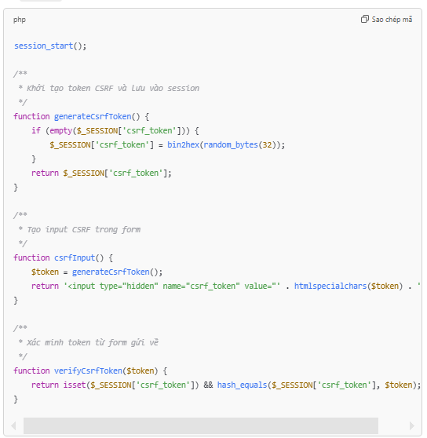Click the "Sao chép mã" button label
Viewport: 427px width, 438px height.
click(x=392, y=20)
